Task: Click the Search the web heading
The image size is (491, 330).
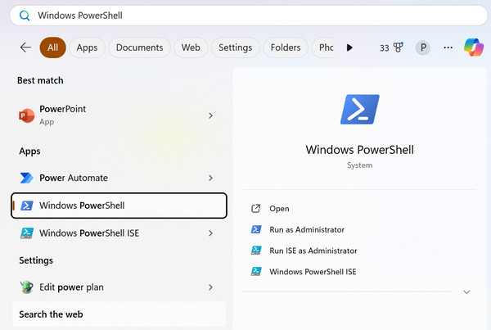Action: click(x=51, y=314)
